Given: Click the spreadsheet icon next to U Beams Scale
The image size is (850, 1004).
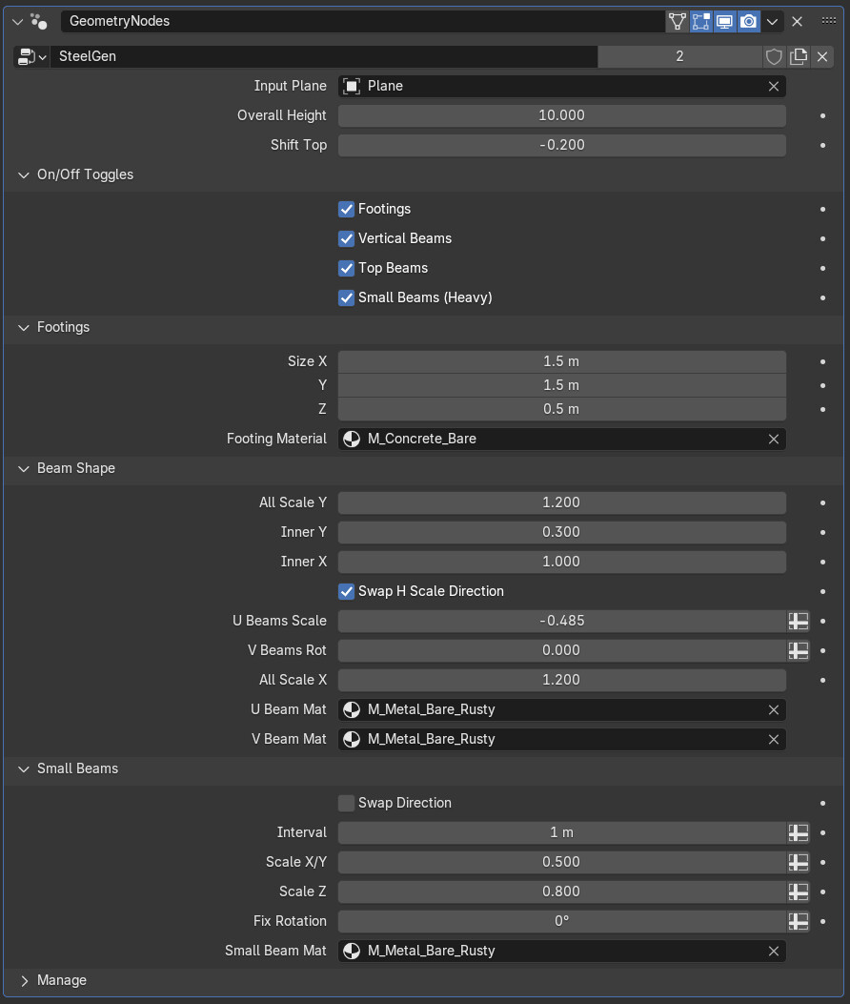Looking at the screenshot, I should 799,621.
